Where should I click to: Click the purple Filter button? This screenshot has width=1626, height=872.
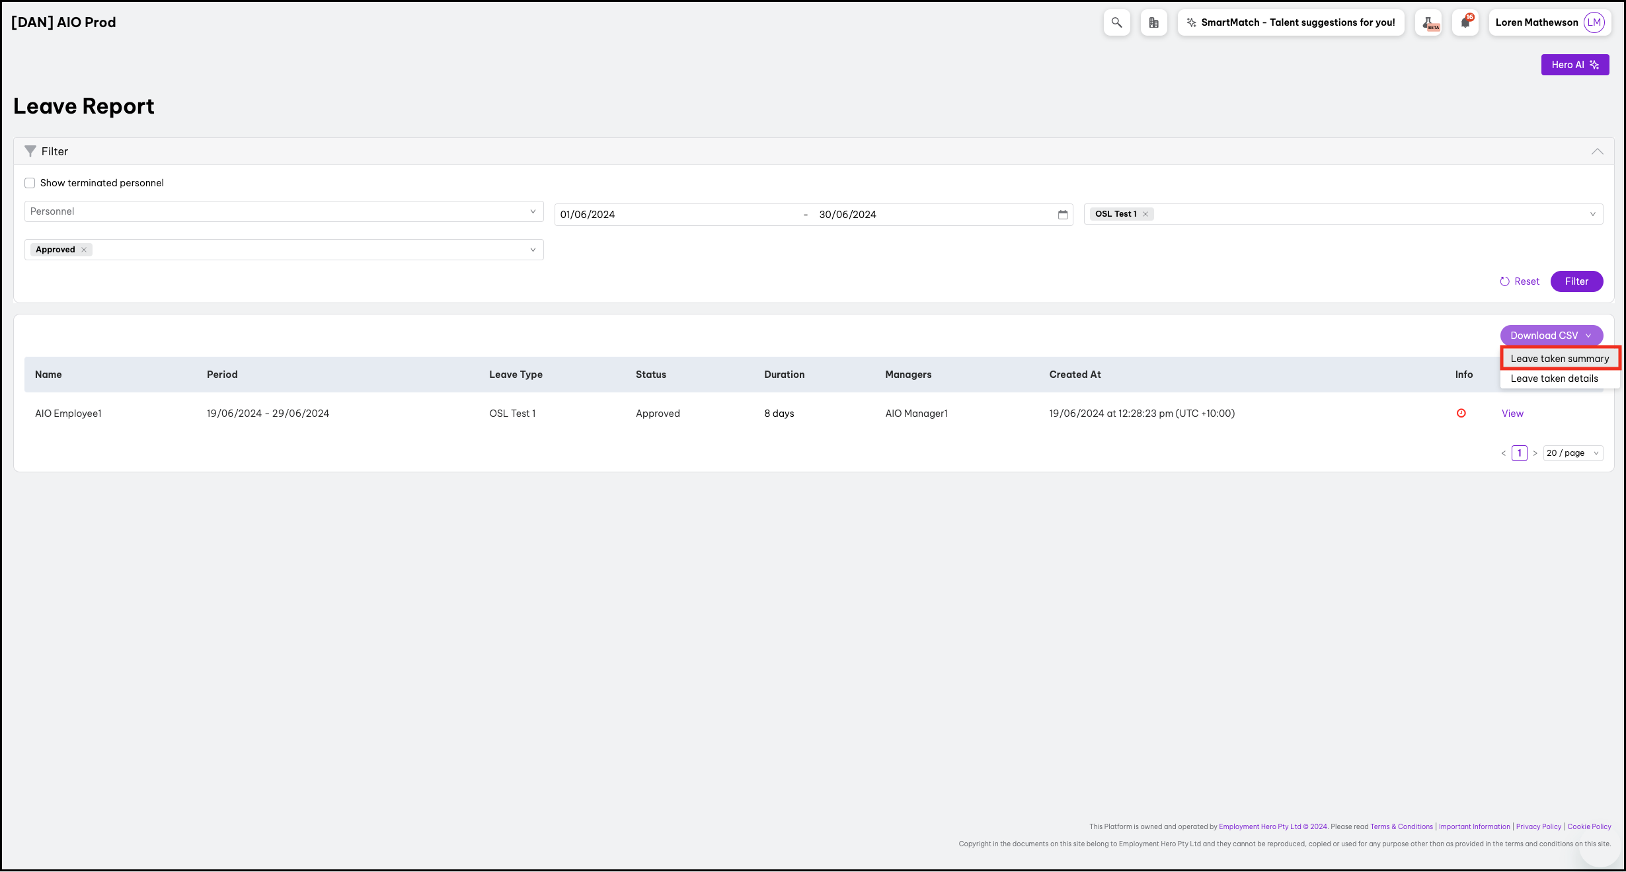[1576, 281]
